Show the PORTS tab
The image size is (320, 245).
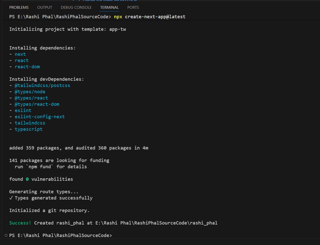[x=133, y=7]
